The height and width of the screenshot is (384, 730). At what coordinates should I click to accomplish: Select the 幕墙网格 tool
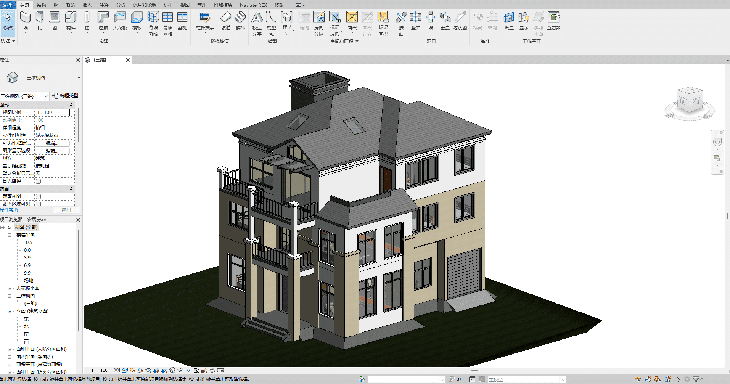click(168, 24)
